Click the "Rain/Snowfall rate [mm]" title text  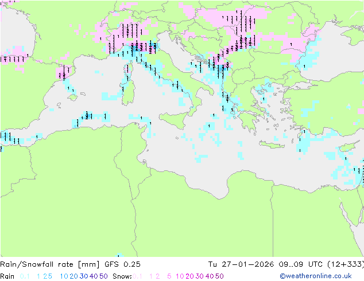pyautogui.click(x=50, y=264)
